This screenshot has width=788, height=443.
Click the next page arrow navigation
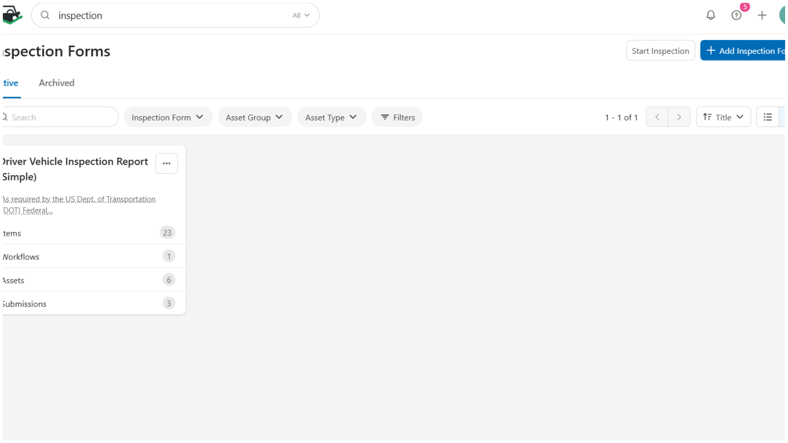click(x=678, y=117)
